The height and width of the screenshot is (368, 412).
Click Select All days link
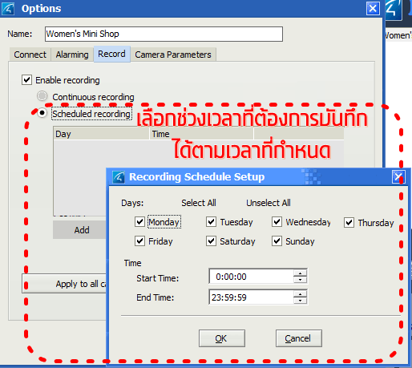coord(199,203)
